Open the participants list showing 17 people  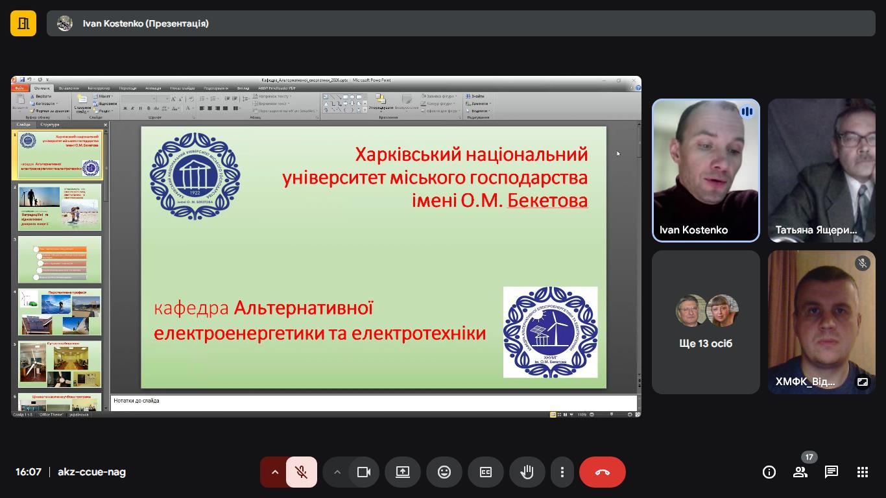pyautogui.click(x=800, y=472)
